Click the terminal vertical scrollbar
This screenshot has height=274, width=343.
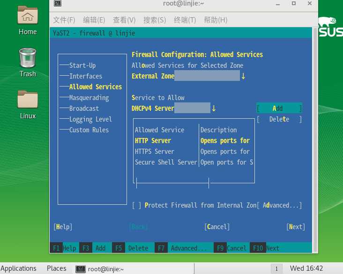pyautogui.click(x=315, y=140)
